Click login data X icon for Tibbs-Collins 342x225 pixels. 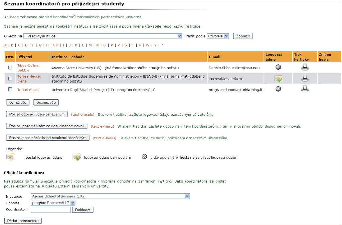coord(278,67)
